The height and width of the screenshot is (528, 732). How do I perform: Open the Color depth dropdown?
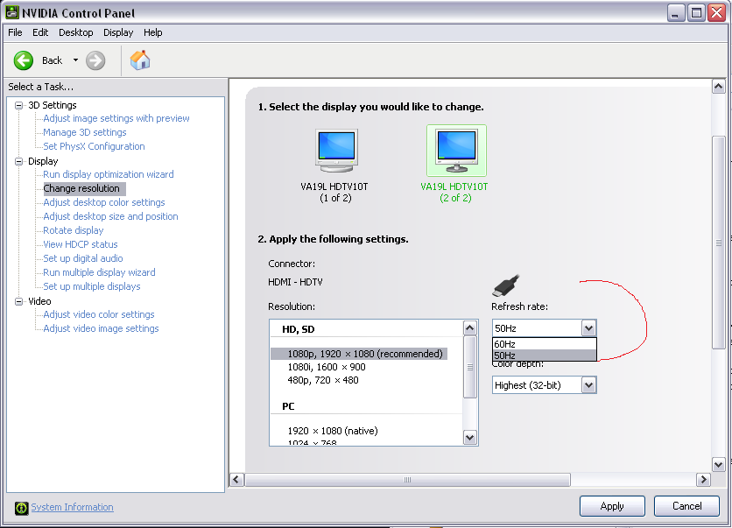[x=545, y=385]
